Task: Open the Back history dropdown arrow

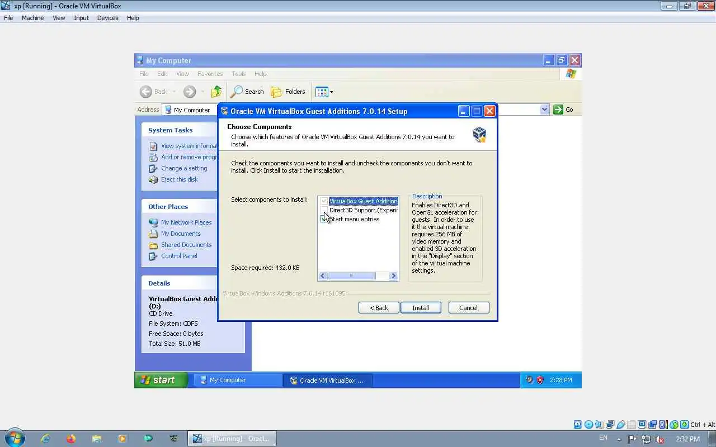Action: (x=174, y=92)
